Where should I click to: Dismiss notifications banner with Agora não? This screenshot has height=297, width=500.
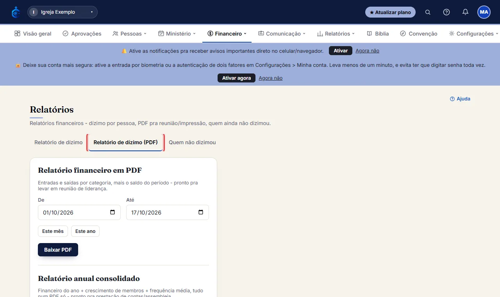click(367, 51)
